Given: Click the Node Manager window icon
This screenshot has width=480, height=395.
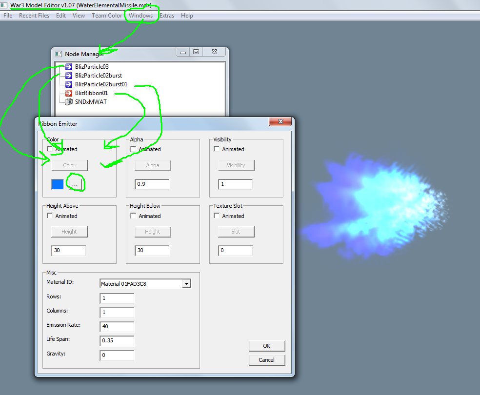Looking at the screenshot, I should click(x=58, y=54).
